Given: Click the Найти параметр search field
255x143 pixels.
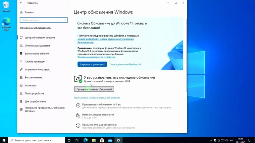Looking at the screenshot, I should (x=44, y=20).
